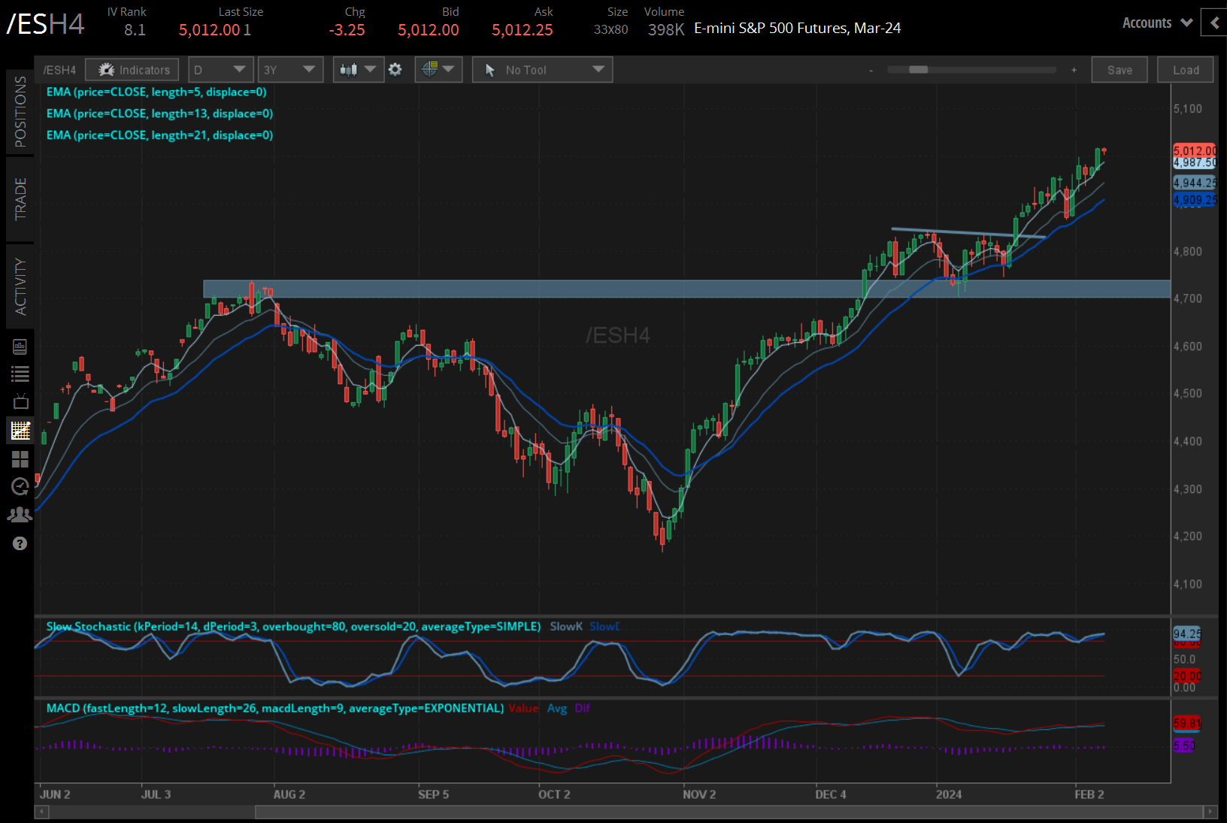Open the No Tool drawing tools dropdown
This screenshot has height=823, width=1227.
pos(541,69)
